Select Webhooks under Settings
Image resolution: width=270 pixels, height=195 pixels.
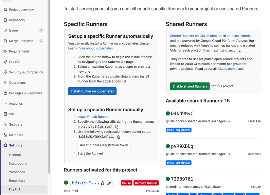click(x=17, y=172)
